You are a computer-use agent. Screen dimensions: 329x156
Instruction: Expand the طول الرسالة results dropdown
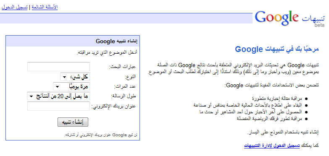tap(58, 96)
